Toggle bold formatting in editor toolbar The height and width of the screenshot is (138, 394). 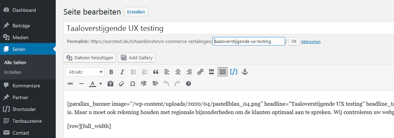pyautogui.click(x=111, y=72)
